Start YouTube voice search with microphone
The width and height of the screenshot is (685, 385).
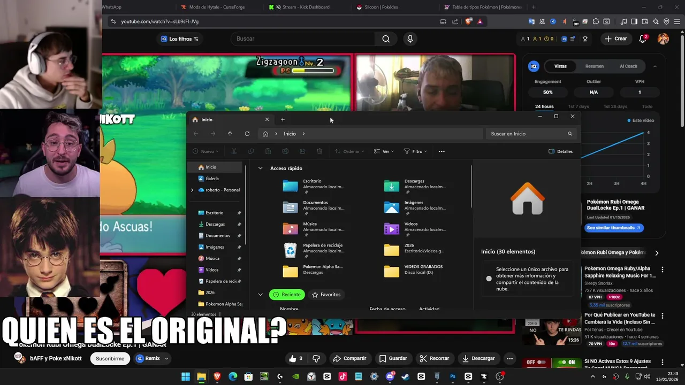click(x=410, y=38)
